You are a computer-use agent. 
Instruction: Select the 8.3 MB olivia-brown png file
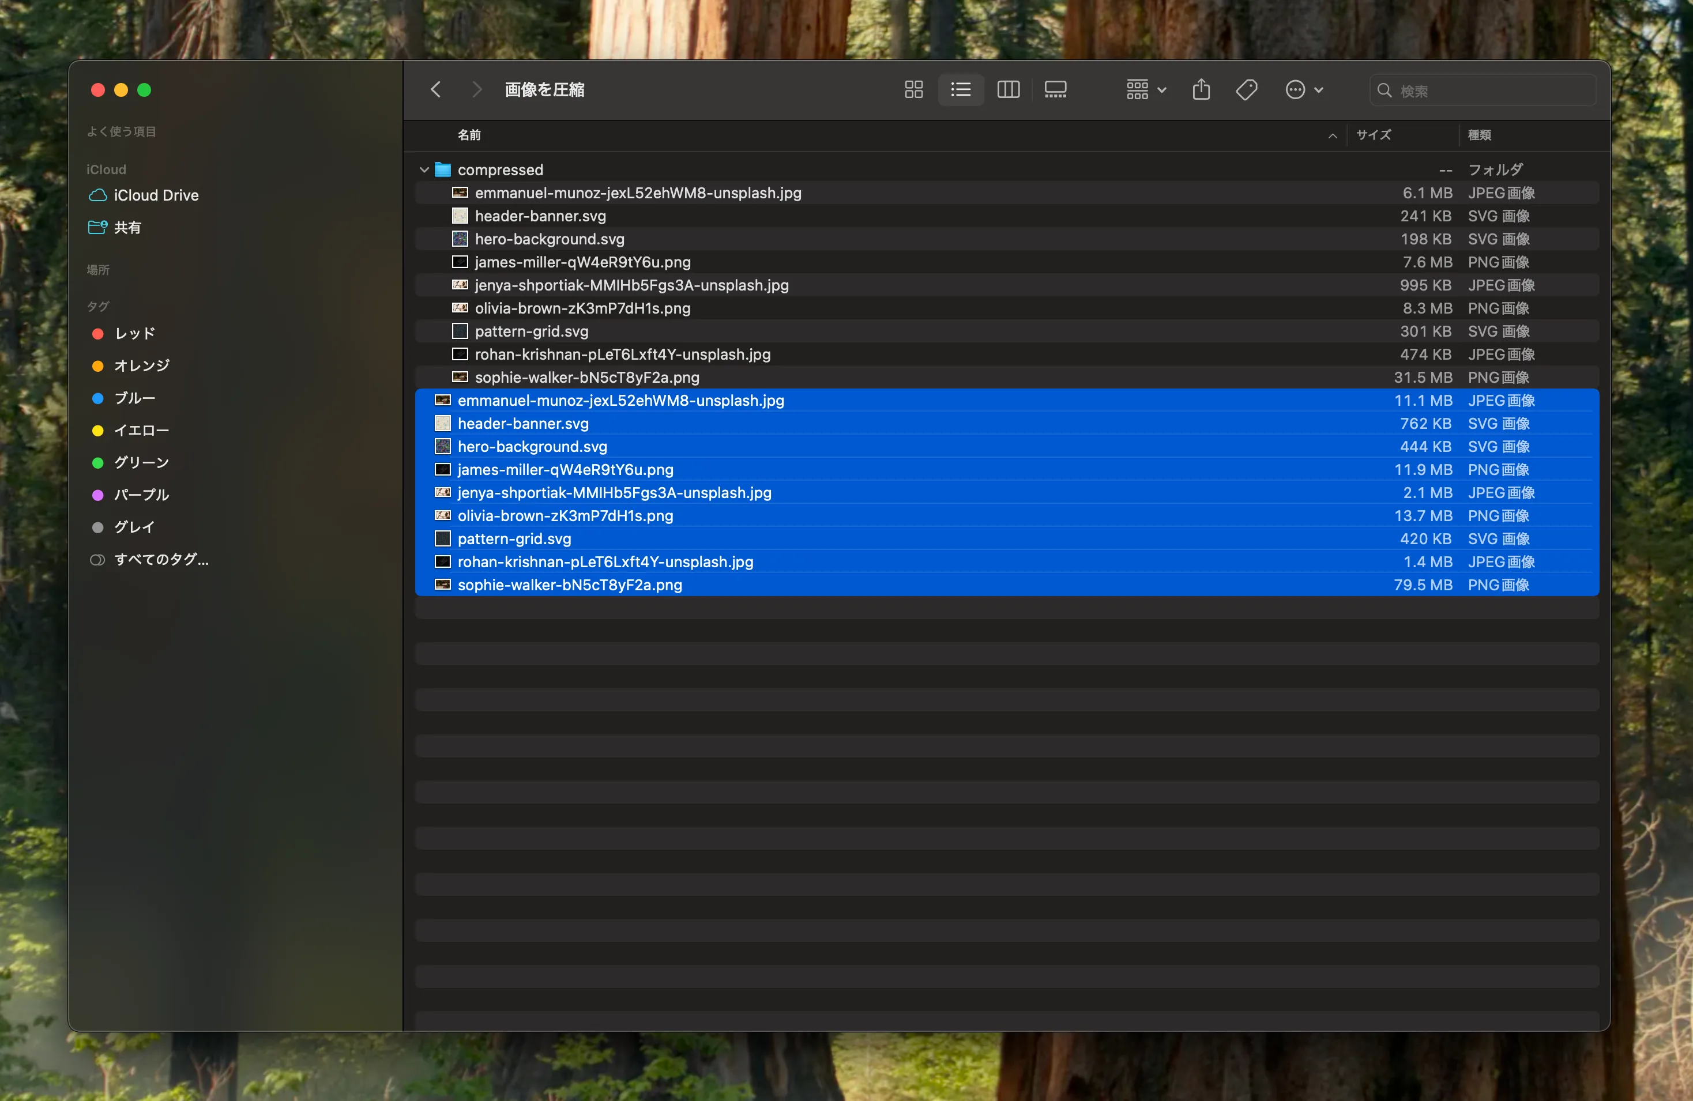tap(1007, 308)
